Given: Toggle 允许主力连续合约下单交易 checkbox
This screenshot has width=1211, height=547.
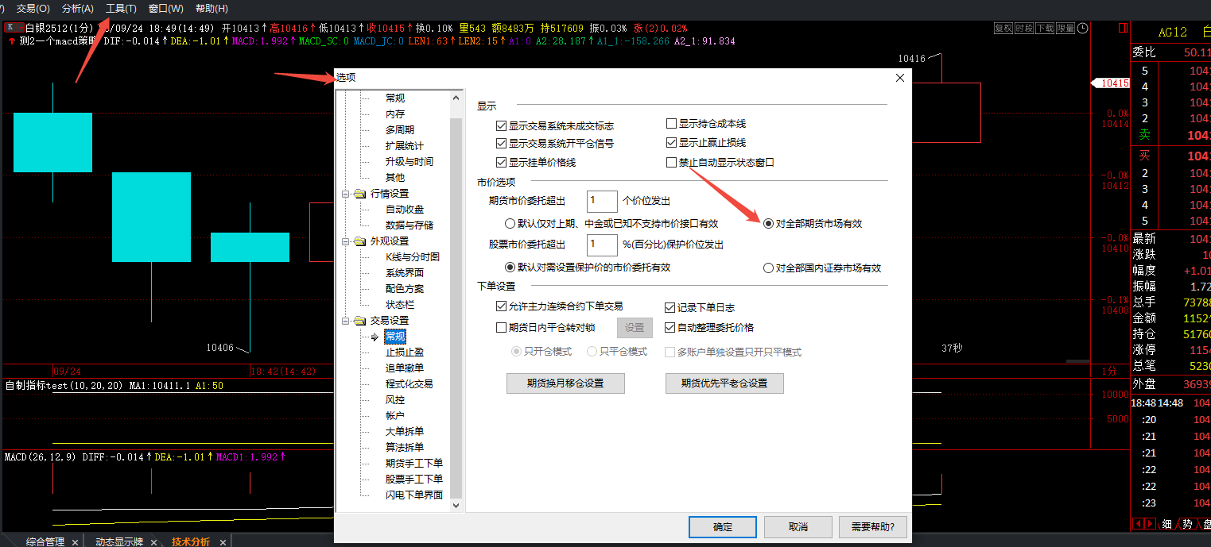Looking at the screenshot, I should click(x=501, y=306).
